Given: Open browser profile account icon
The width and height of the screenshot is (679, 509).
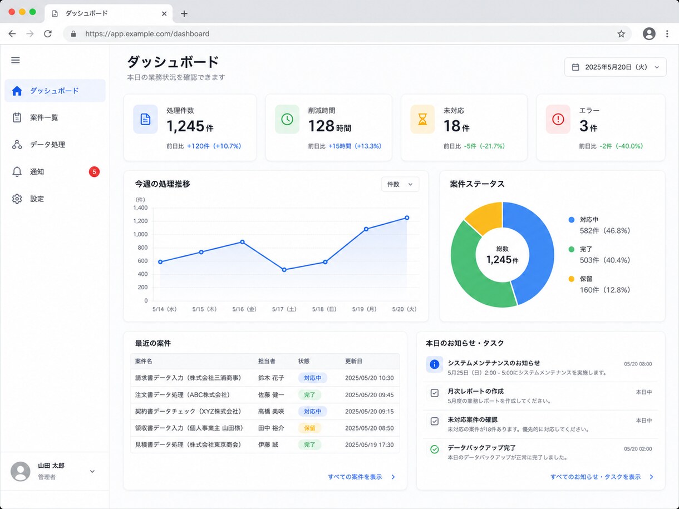Looking at the screenshot, I should pyautogui.click(x=649, y=34).
